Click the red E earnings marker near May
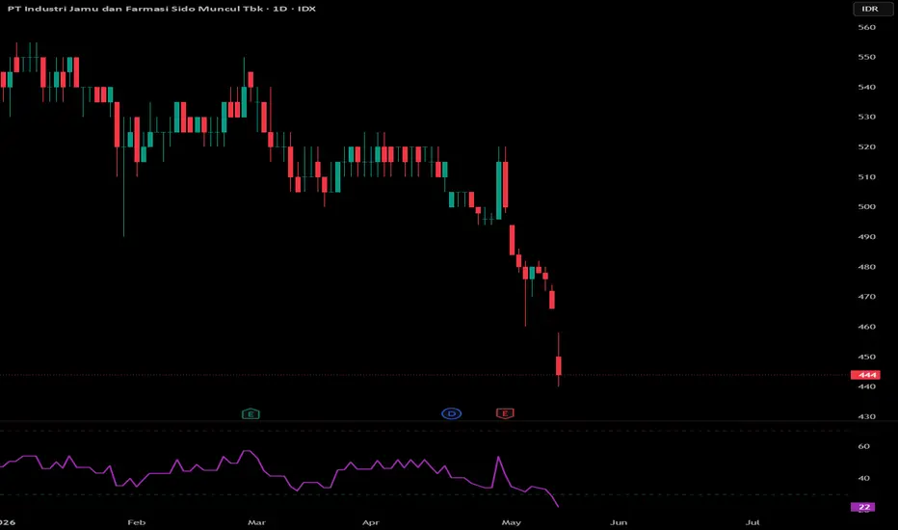This screenshot has height=530, width=898. point(505,413)
